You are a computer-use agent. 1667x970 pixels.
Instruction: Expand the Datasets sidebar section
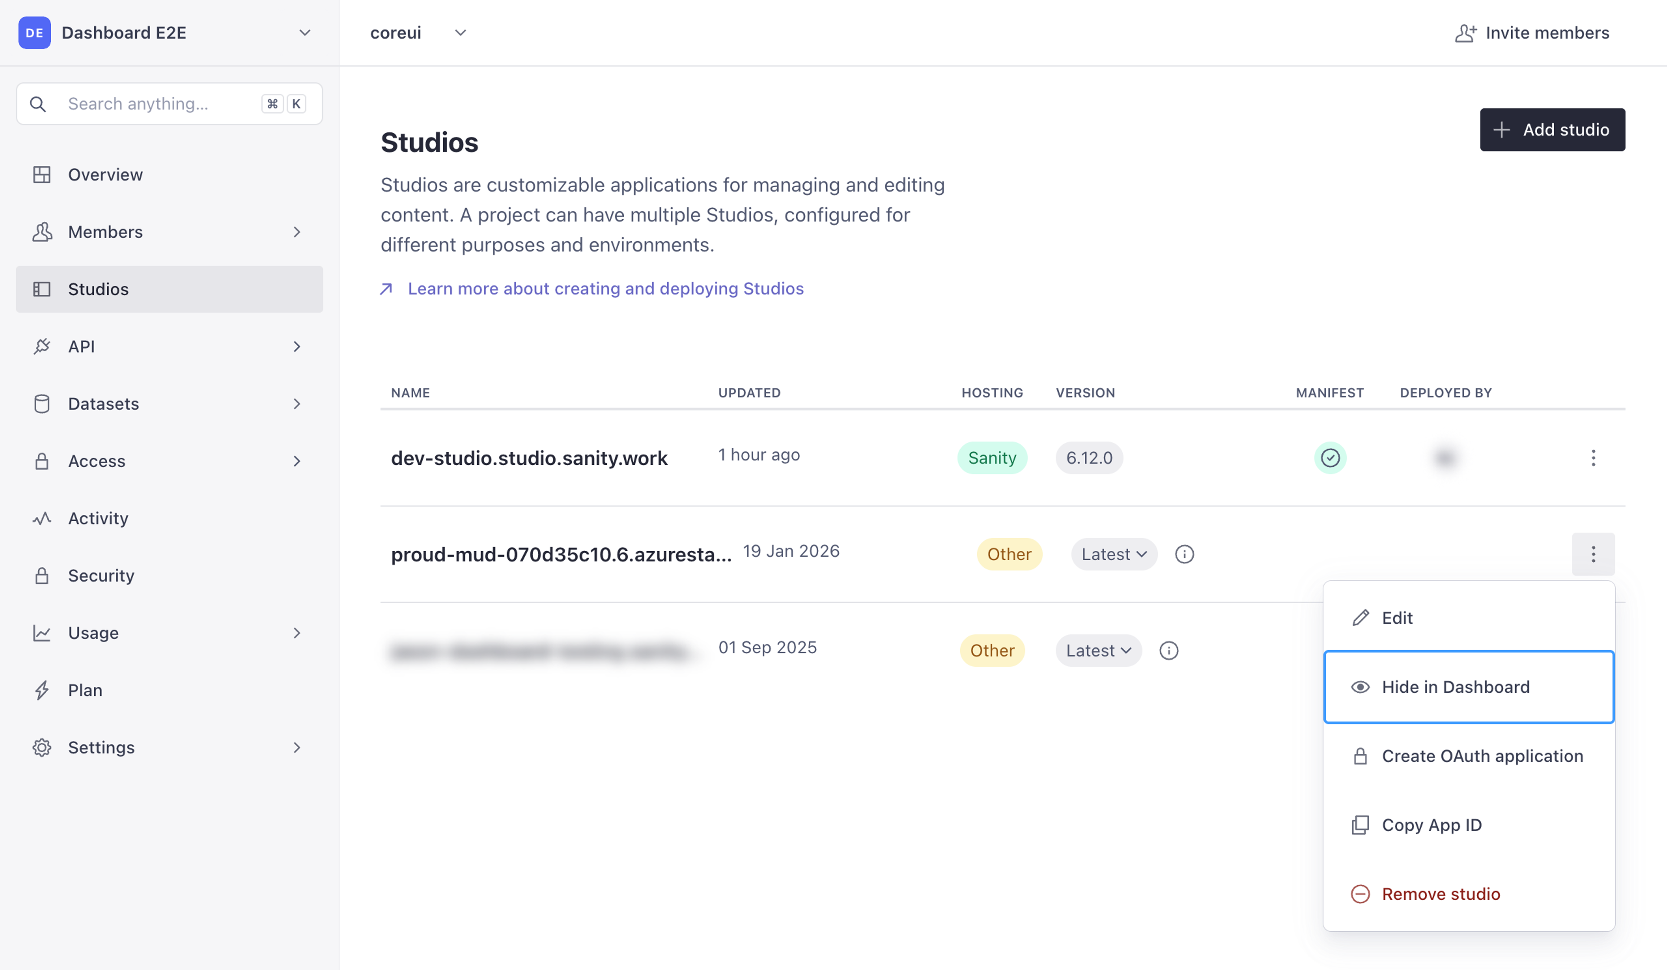(x=297, y=404)
